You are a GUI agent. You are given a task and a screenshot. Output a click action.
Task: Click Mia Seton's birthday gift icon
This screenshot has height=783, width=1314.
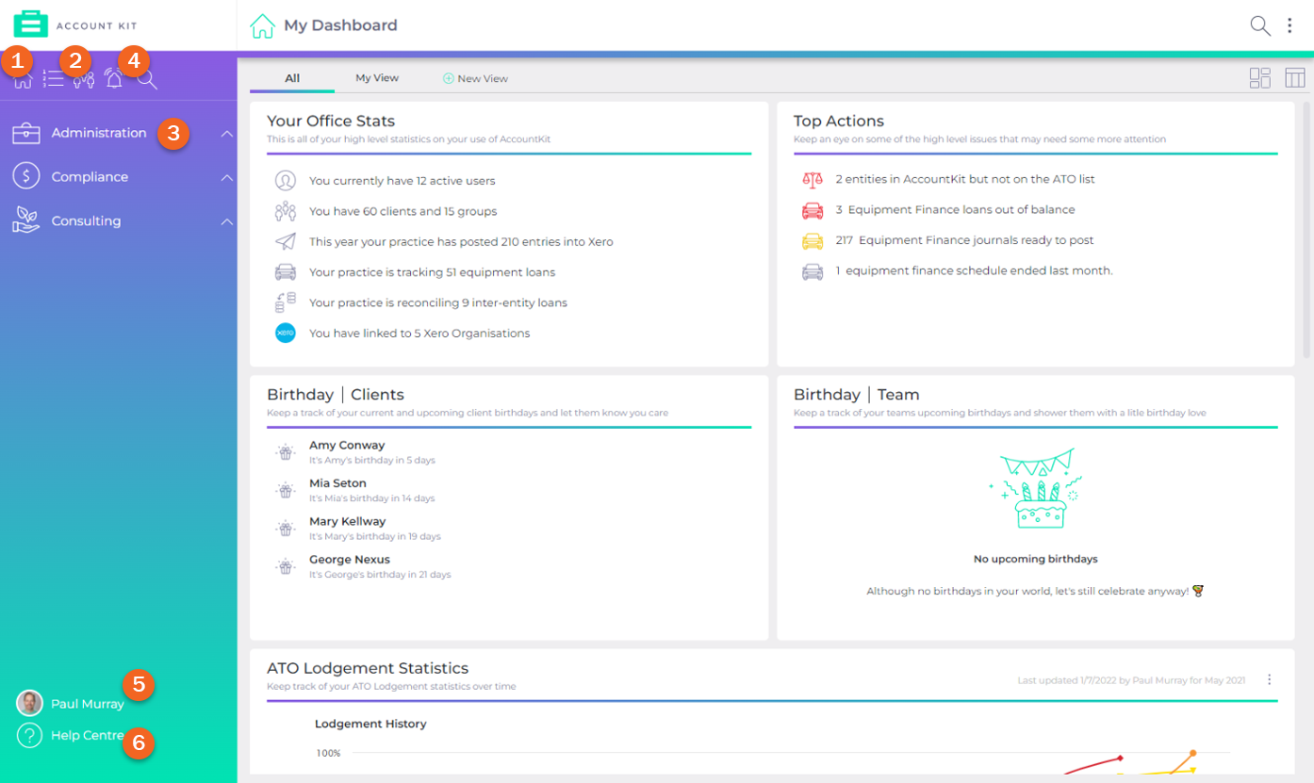tap(286, 490)
